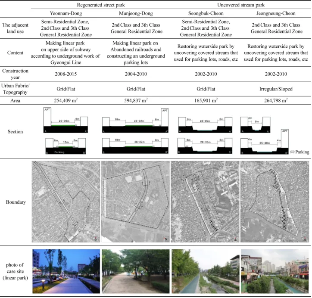Select the 'Seongbuk-Cheon' column header
The width and height of the screenshot is (312, 298).
(206, 13)
